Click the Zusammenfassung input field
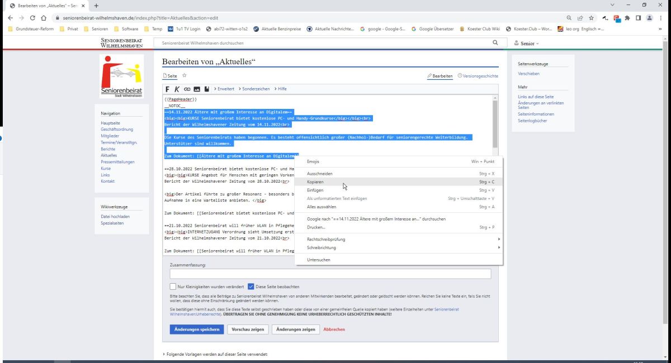The width and height of the screenshot is (671, 363). (330, 274)
